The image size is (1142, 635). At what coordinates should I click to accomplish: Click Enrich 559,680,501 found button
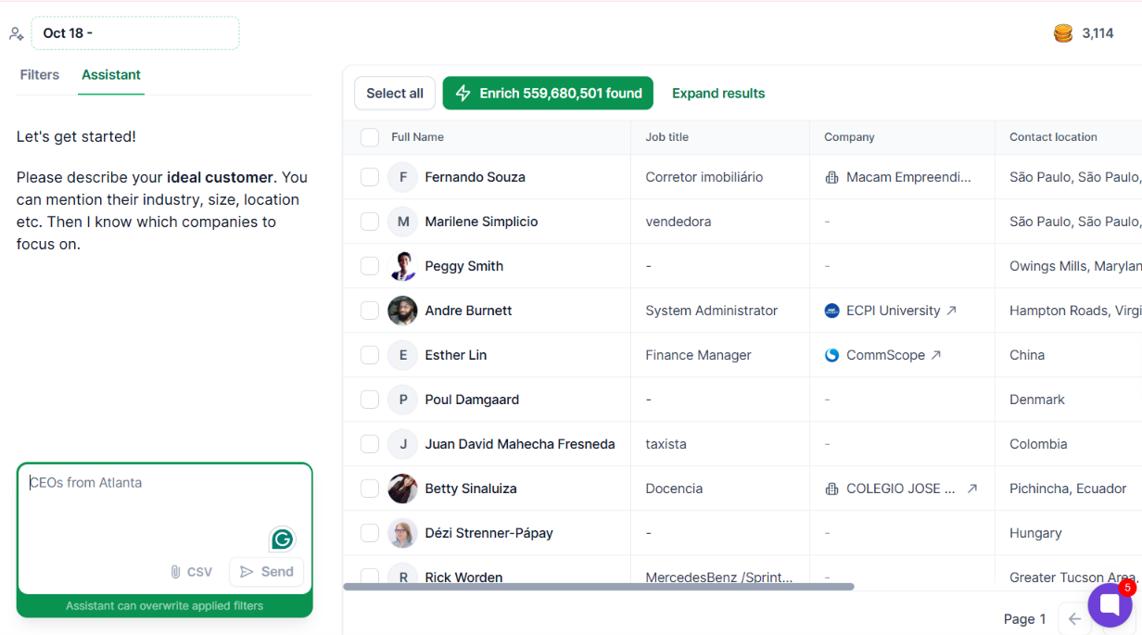tap(548, 93)
